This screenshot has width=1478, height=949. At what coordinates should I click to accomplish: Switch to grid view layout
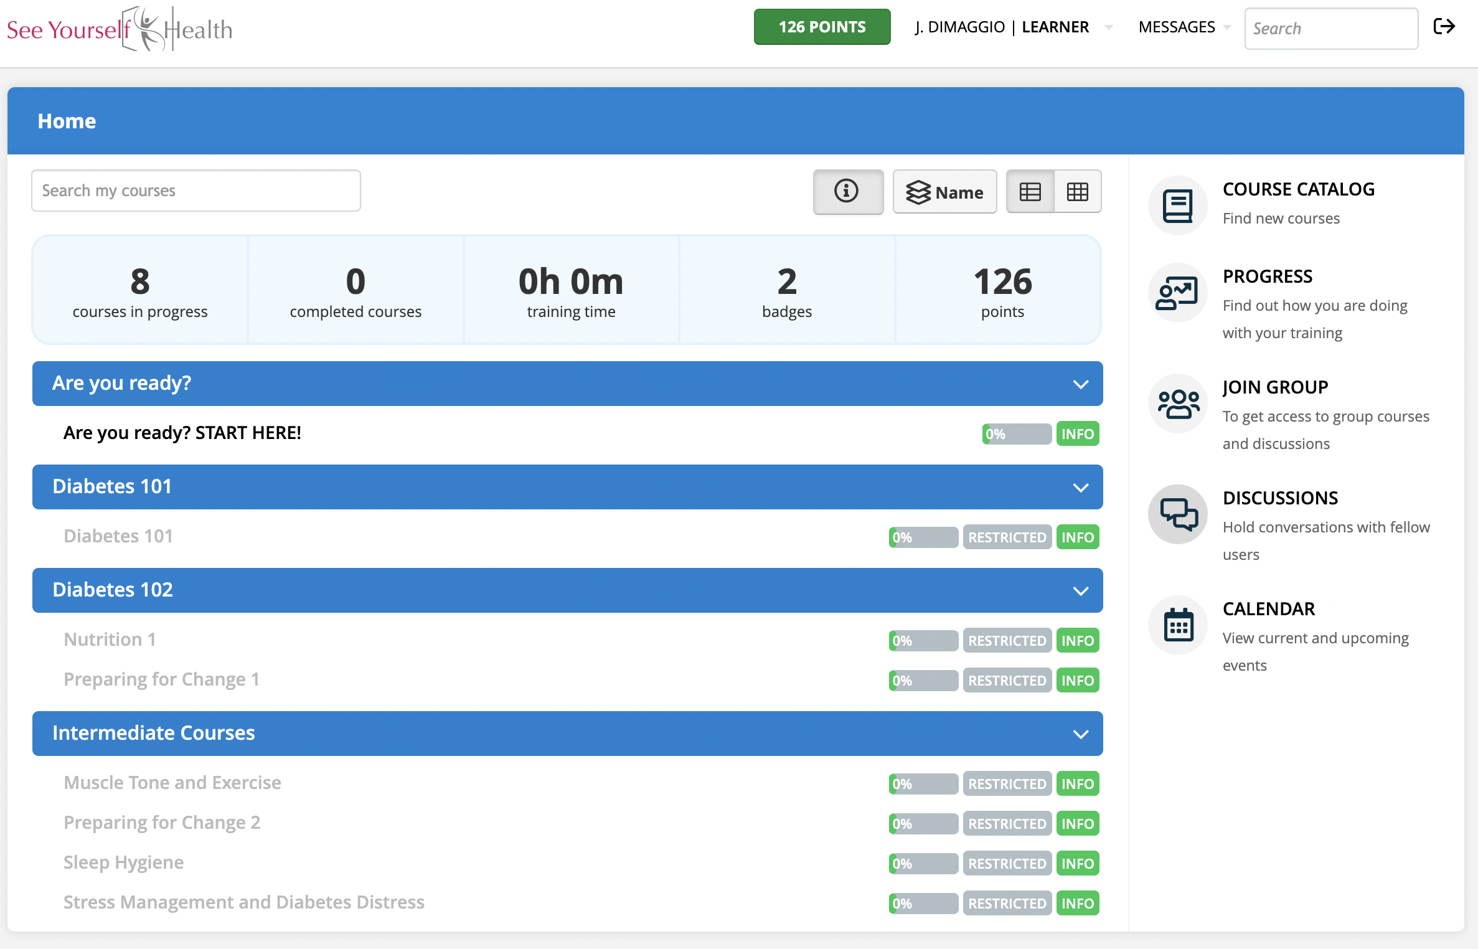tap(1077, 192)
